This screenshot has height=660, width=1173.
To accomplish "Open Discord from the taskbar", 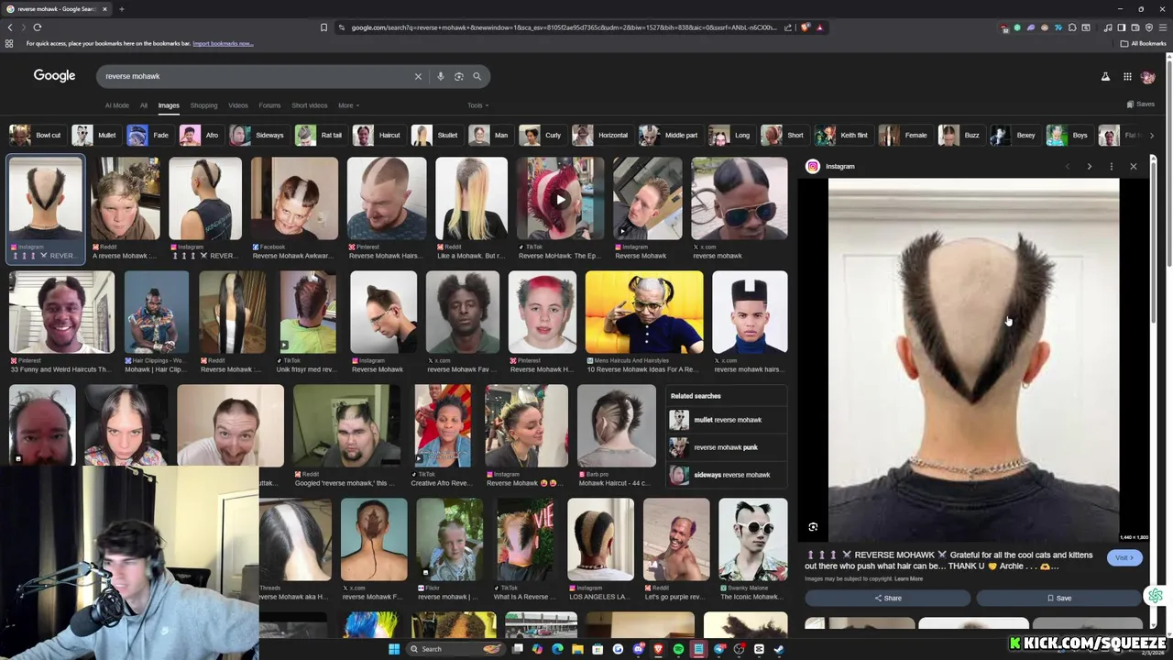I will 638,649.
